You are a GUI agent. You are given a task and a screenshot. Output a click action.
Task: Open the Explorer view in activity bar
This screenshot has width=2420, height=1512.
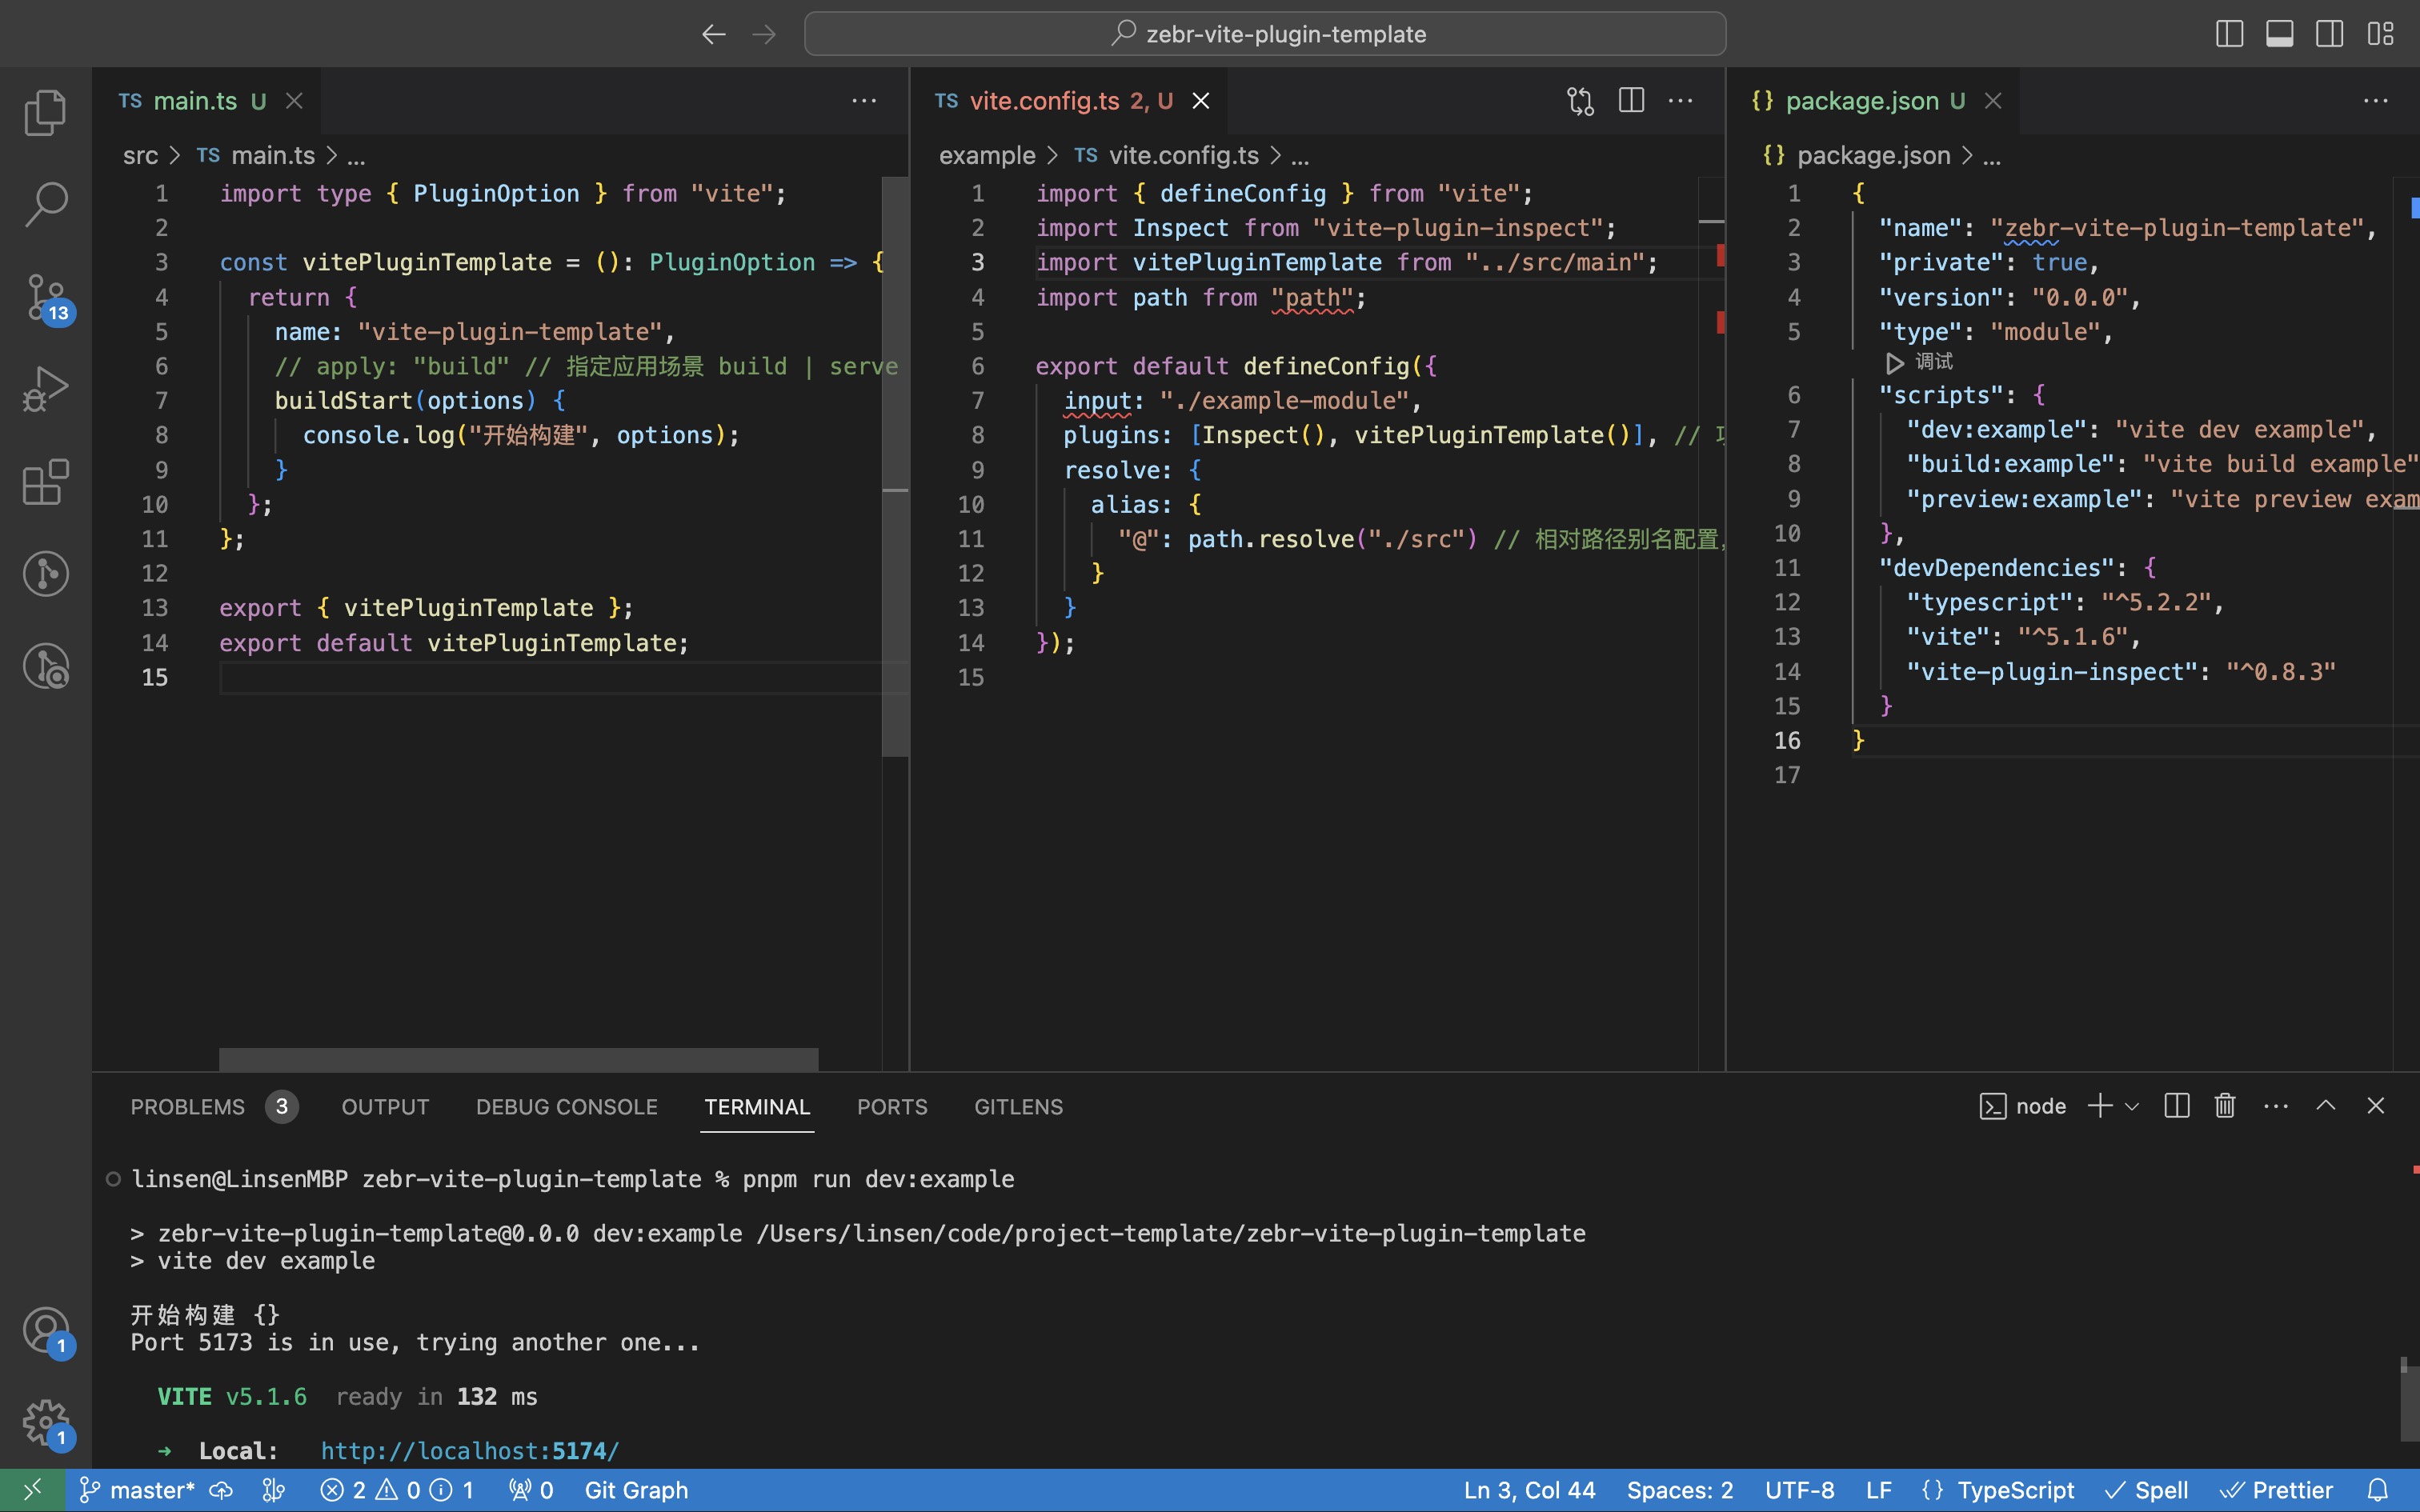click(45, 112)
